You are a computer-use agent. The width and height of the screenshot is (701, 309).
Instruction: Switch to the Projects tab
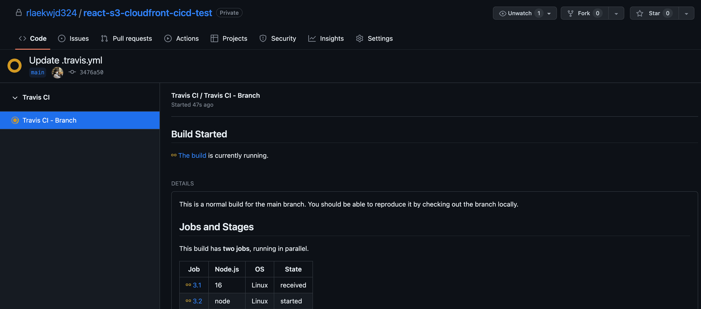click(229, 39)
